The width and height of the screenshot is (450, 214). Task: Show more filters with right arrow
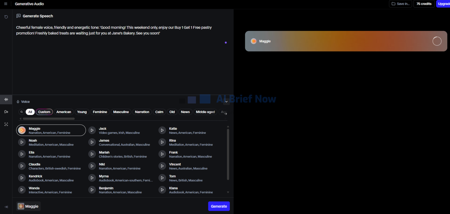click(x=226, y=114)
